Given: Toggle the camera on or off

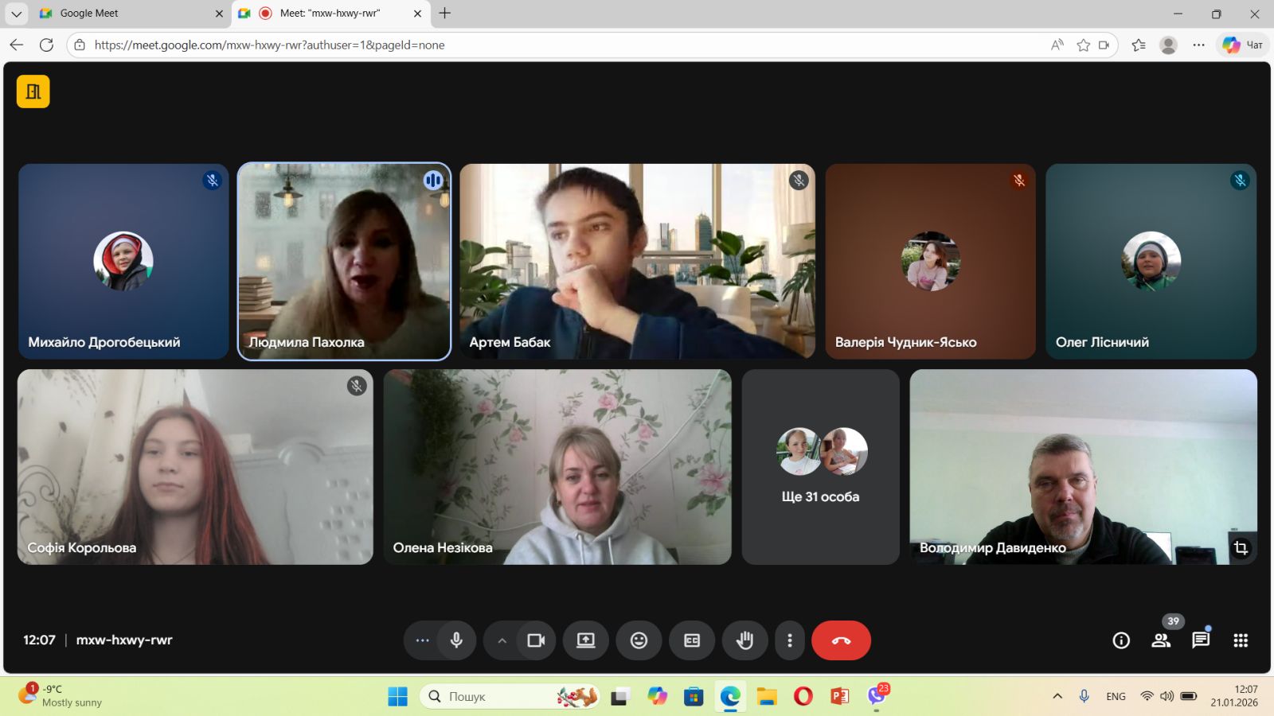Looking at the screenshot, I should coord(536,640).
